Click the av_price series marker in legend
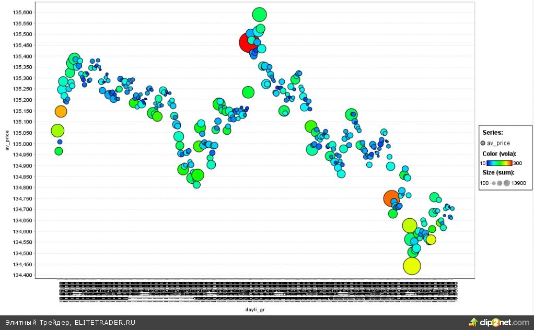Image resolution: width=534 pixels, height=330 pixels. point(482,143)
